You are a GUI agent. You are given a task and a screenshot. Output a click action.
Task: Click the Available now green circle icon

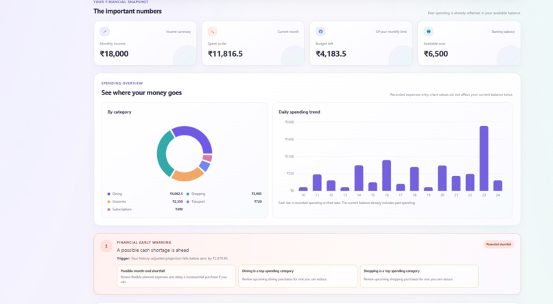[x=428, y=31]
